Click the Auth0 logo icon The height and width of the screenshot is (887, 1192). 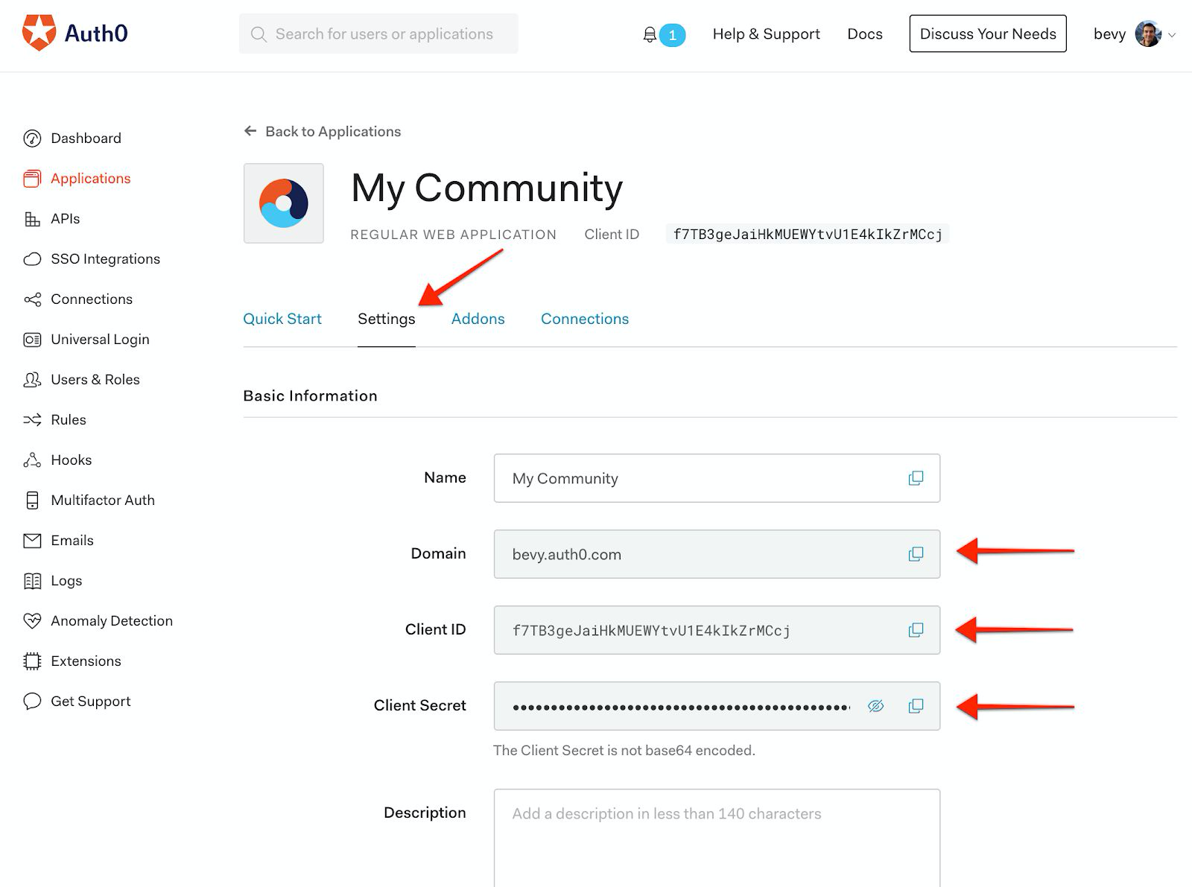point(39,33)
